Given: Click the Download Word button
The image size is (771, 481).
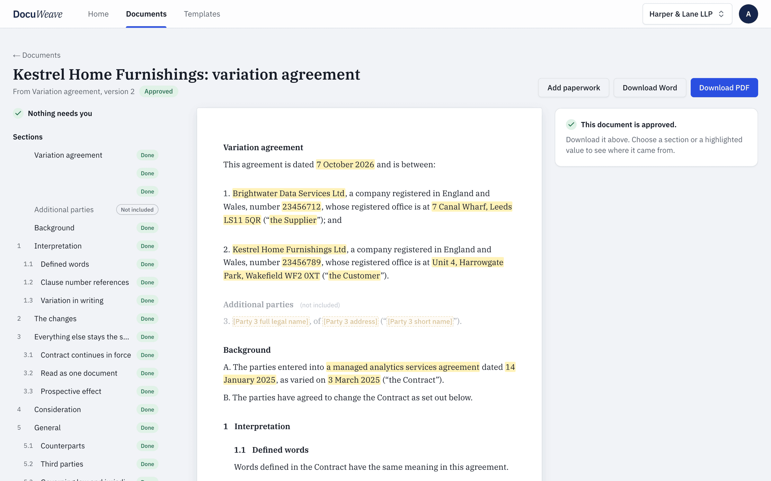Looking at the screenshot, I should coord(650,88).
